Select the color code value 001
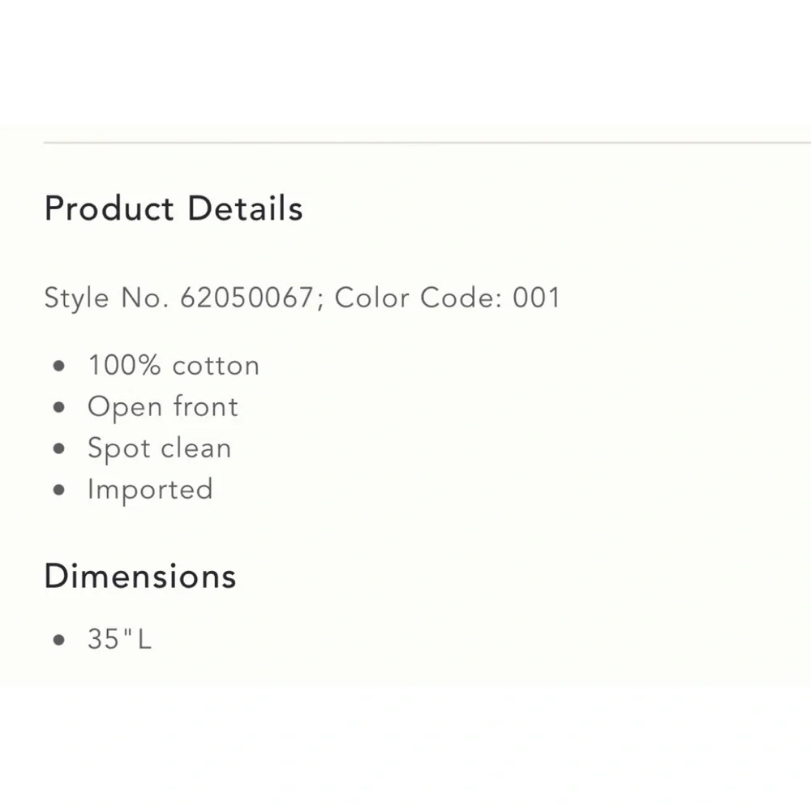 [536, 298]
